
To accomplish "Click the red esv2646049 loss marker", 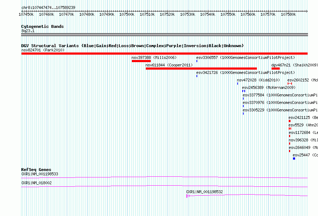I will 290,151.
